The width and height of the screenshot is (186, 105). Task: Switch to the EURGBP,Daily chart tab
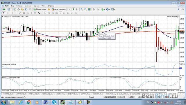point(98,94)
